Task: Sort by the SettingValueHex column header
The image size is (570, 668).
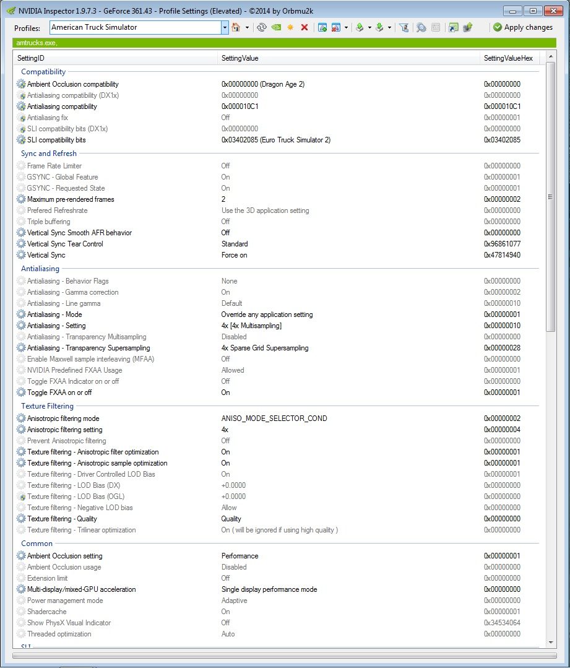Action: click(508, 58)
